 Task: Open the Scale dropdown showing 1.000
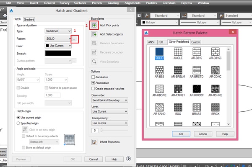click(56, 80)
